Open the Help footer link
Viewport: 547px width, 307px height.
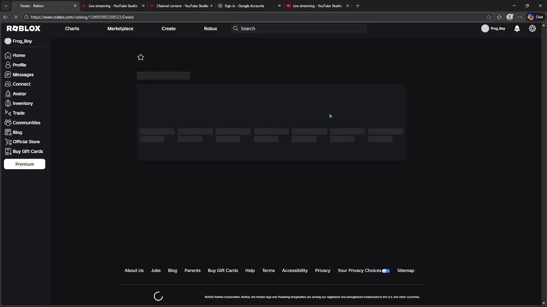(250, 271)
